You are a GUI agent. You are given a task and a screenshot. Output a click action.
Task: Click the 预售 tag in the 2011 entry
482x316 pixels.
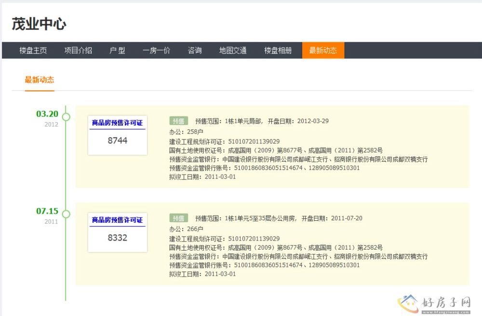[x=178, y=218]
